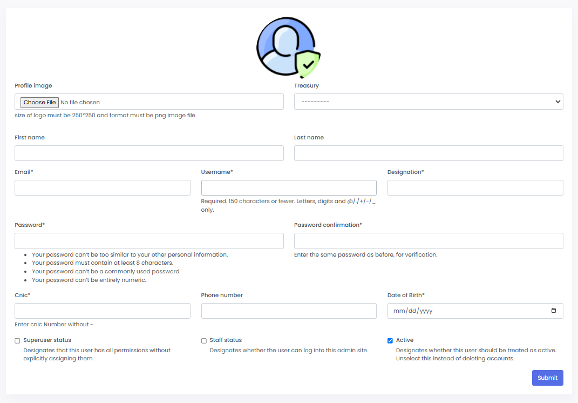The height and width of the screenshot is (403, 578).
Task: Click into the Last name field
Action: [x=428, y=153]
